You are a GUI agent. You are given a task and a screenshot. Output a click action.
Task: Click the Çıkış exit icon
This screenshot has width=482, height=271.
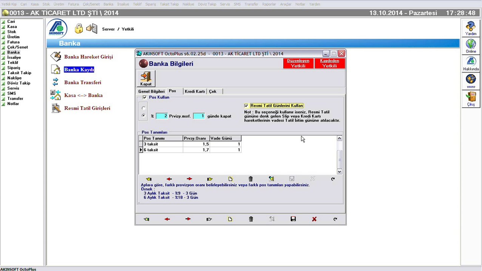click(471, 99)
